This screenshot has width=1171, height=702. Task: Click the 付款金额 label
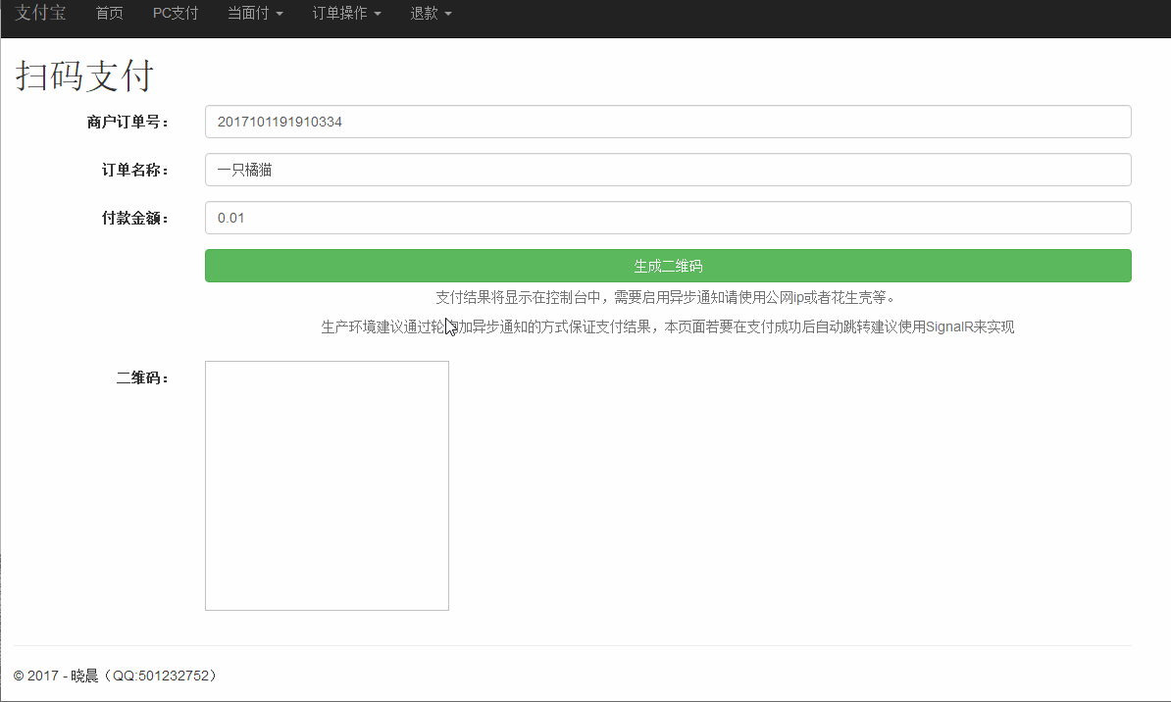135,218
